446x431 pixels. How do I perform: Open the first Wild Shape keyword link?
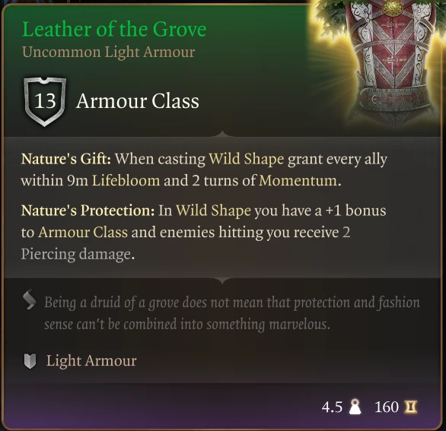click(246, 159)
